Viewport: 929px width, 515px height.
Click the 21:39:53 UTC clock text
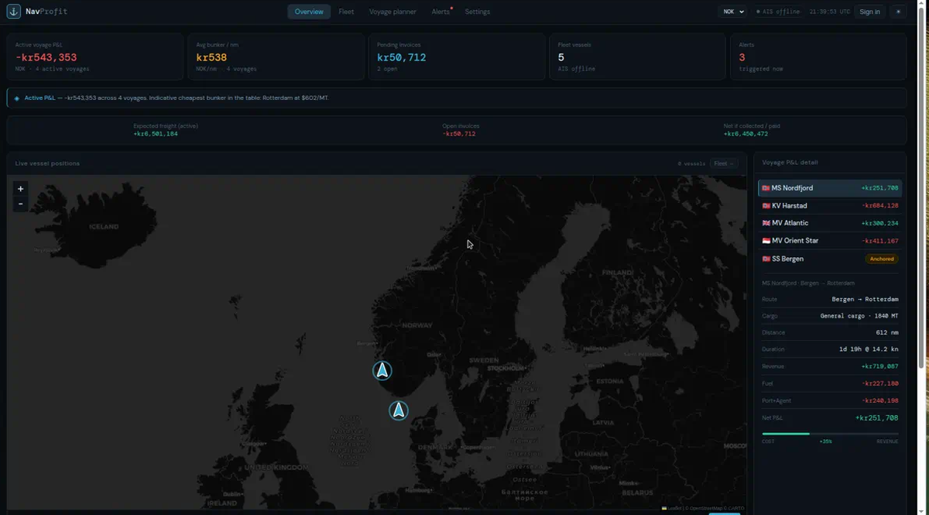(x=829, y=12)
